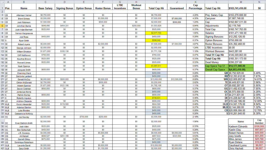This screenshot has width=266, height=150.
Task: Select the Evan Dietrich-Smith name cell
Action: coord(24,122)
